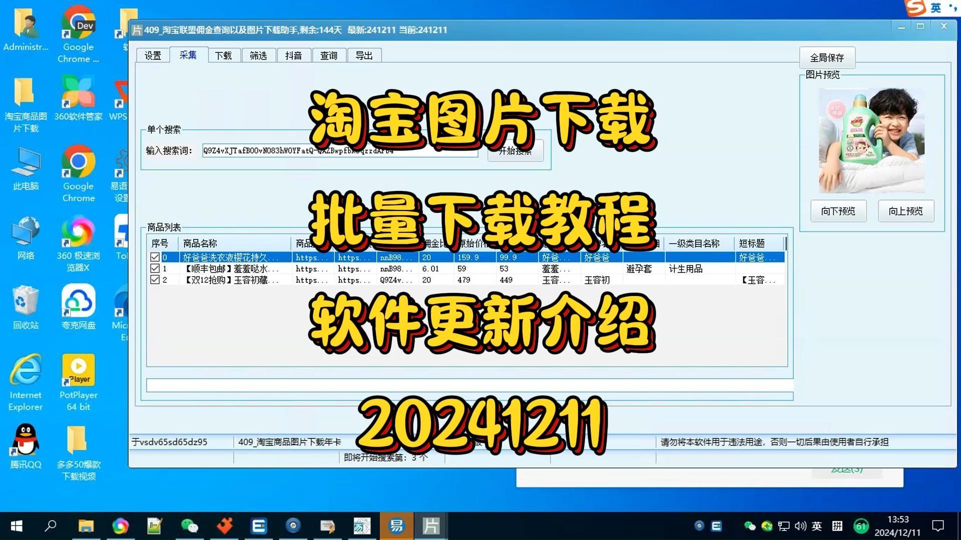
Task: Open Internet Explorer desktop icon
Action: click(26, 382)
